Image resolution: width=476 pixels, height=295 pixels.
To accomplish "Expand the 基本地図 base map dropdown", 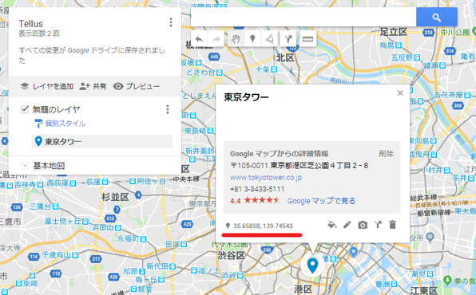I will point(25,166).
